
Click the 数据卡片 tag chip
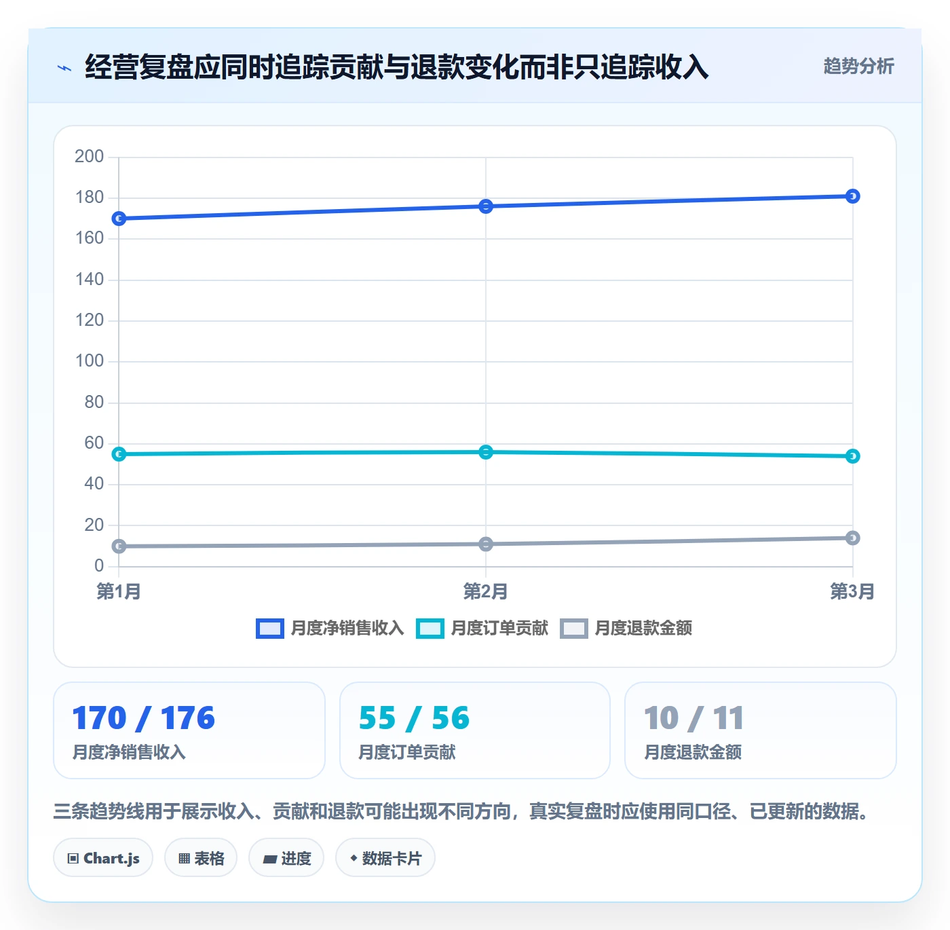[385, 858]
